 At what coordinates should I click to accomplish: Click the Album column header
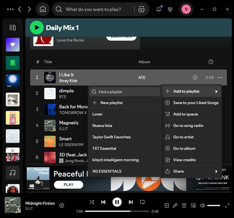tap(144, 62)
